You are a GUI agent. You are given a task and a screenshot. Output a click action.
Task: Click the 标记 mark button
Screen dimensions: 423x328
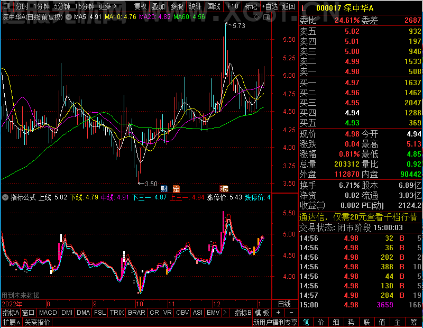click(x=251, y=6)
